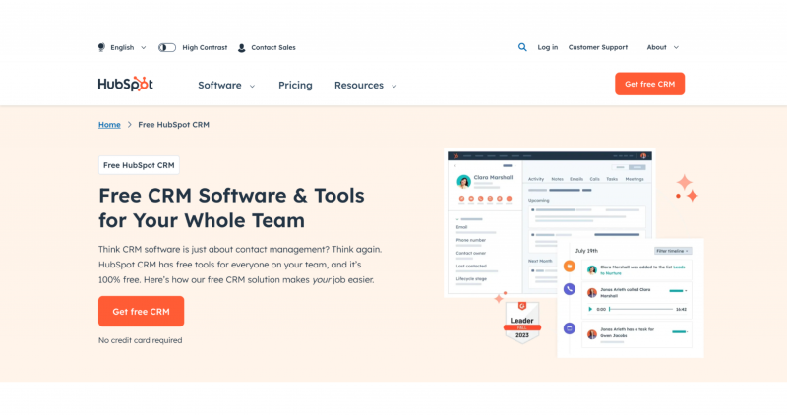Click the hero Get free CRM button
Viewport: 787px width, 415px height.
(141, 311)
